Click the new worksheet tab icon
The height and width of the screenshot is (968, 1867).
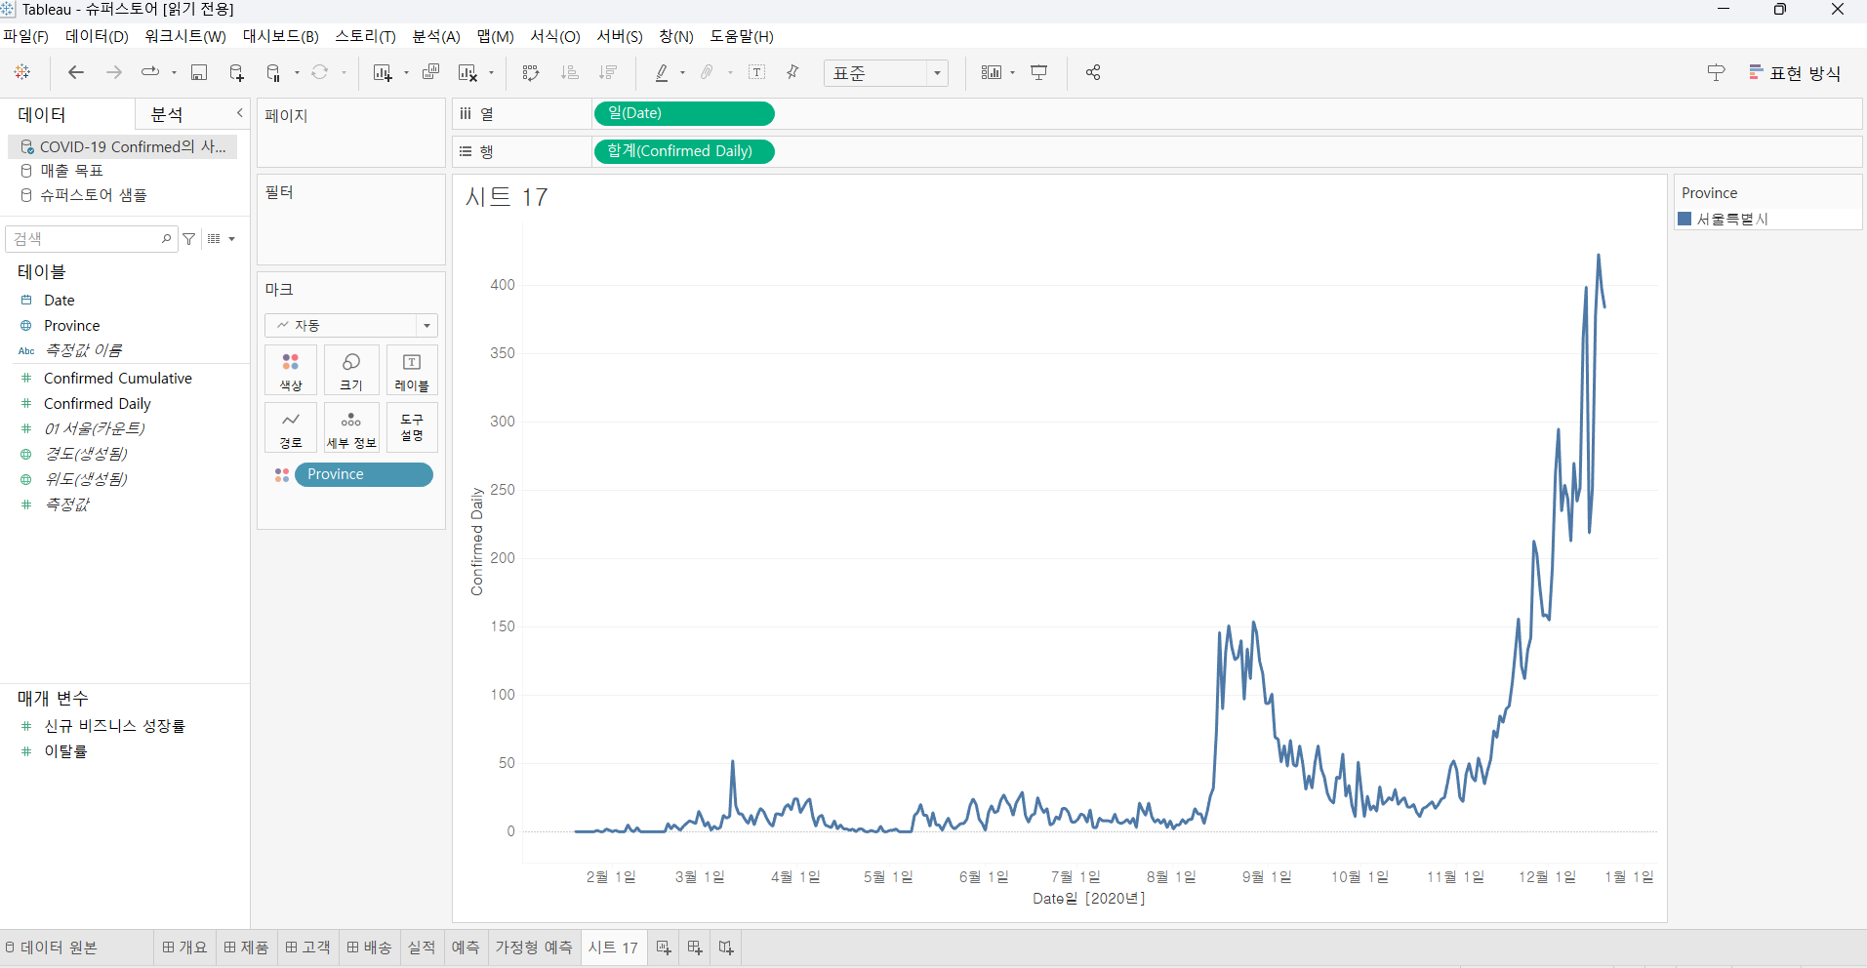pos(664,948)
